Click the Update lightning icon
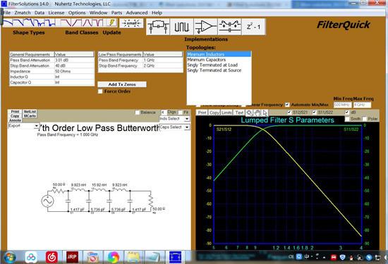This screenshot has height=264, width=388. (x=112, y=23)
